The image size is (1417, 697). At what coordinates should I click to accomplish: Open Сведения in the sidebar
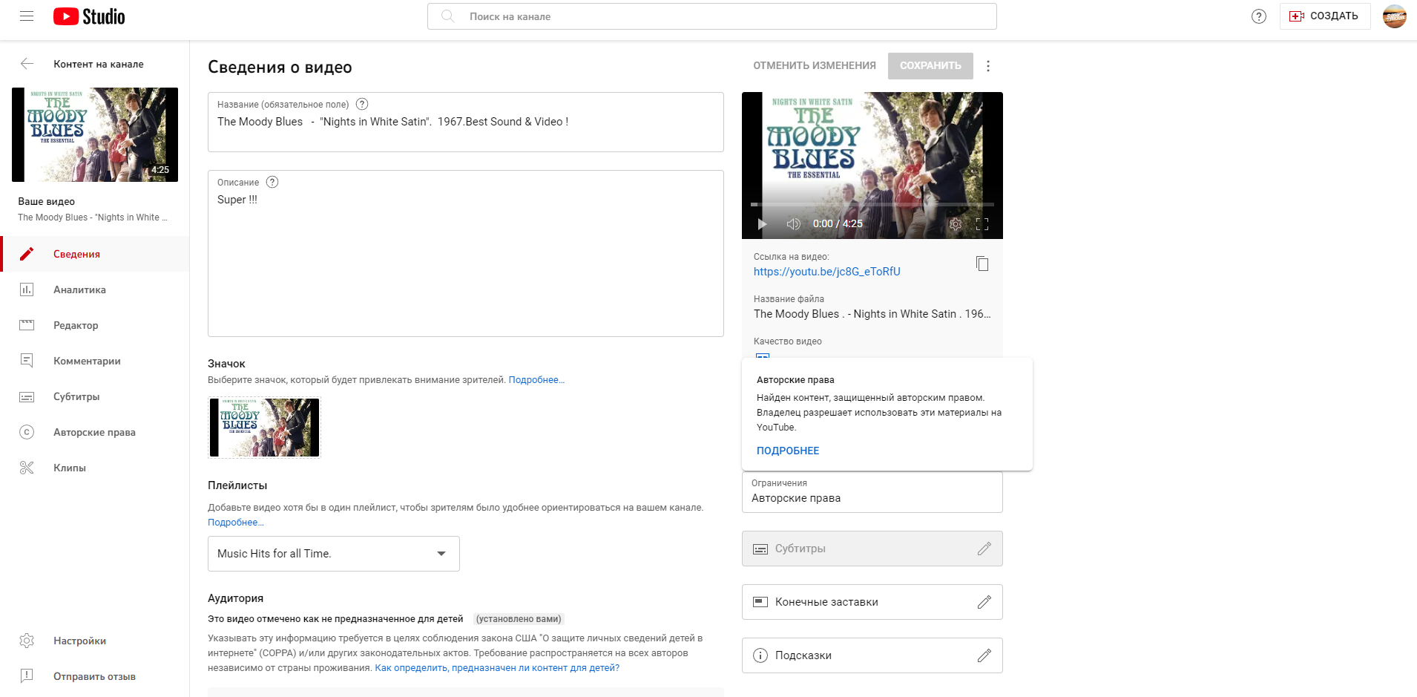[x=95, y=254]
